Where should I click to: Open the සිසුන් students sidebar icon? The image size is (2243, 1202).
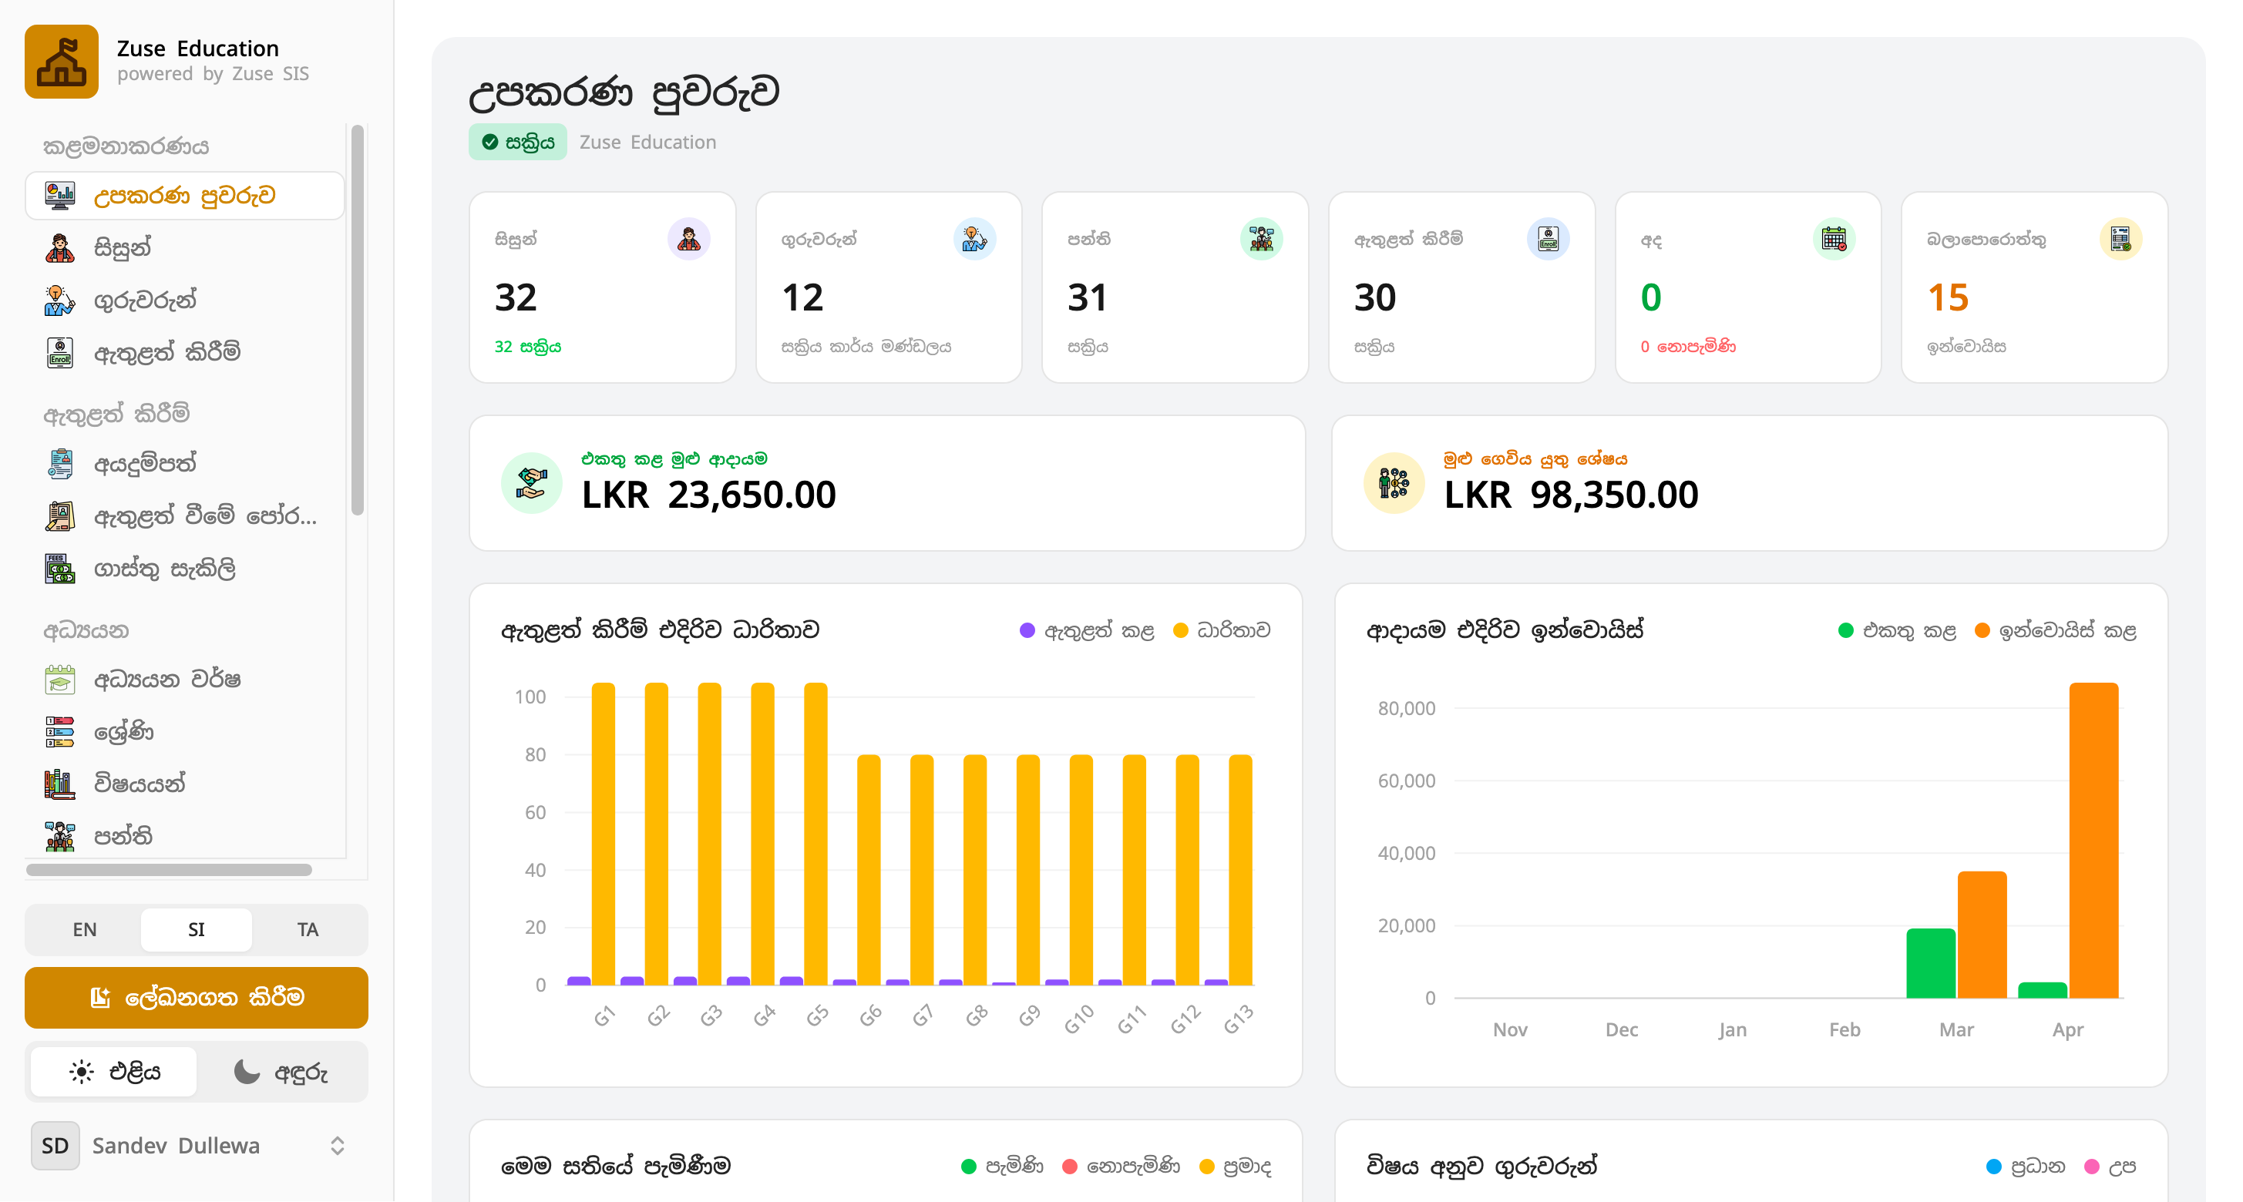click(59, 248)
